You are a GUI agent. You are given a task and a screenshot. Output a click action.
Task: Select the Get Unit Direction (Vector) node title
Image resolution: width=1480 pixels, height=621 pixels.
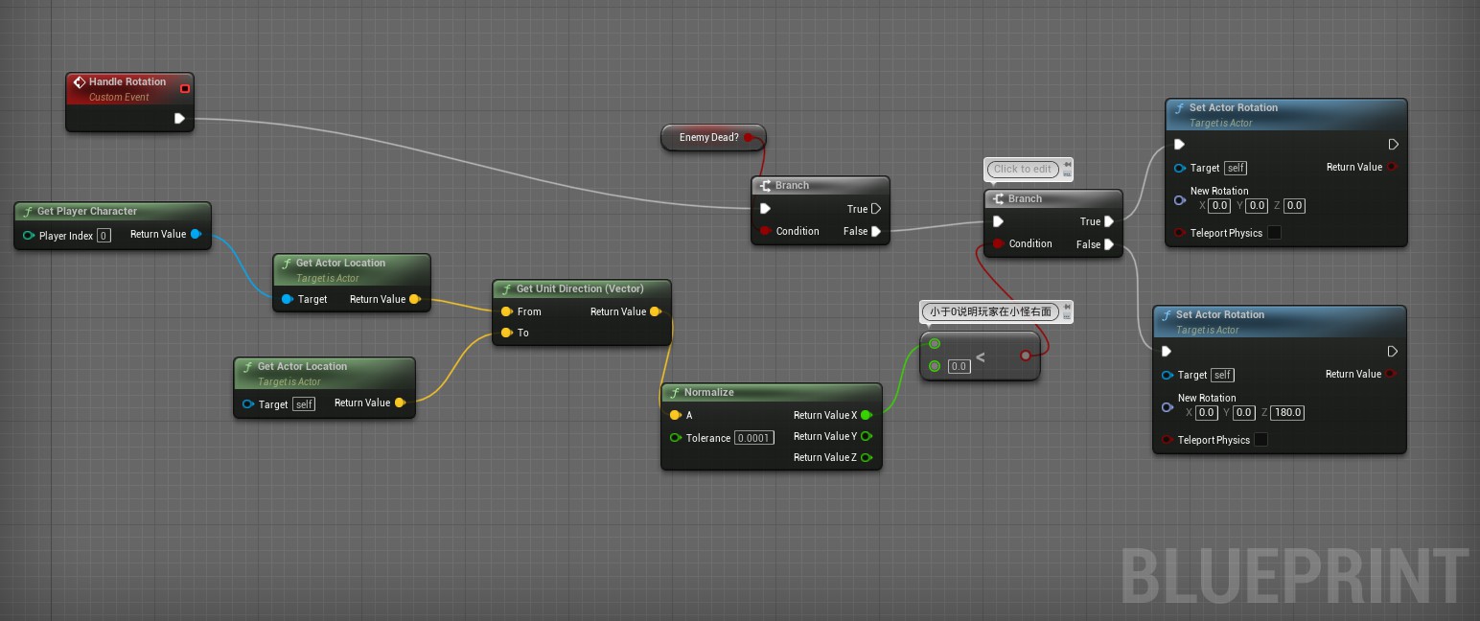pyautogui.click(x=579, y=288)
